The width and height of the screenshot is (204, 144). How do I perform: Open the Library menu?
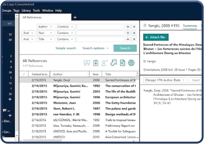click(26, 10)
